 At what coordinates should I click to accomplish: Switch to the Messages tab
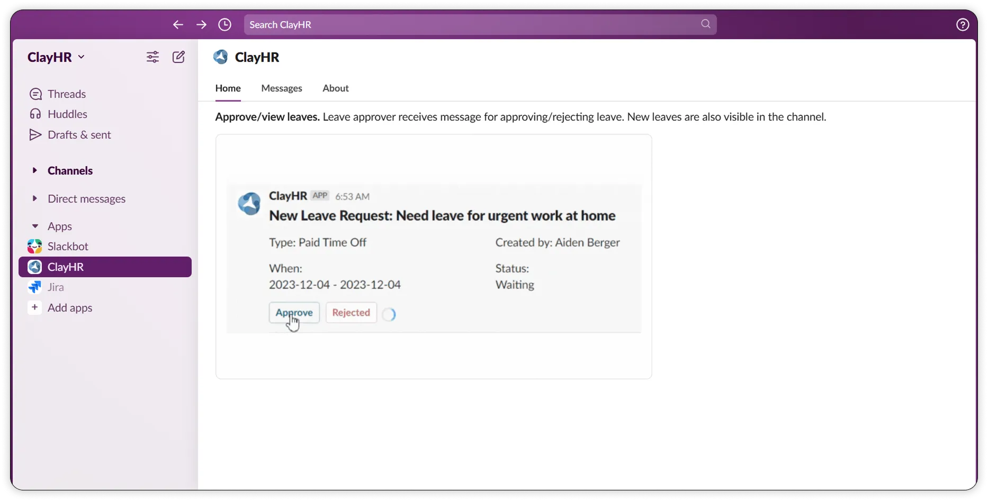[x=281, y=88]
